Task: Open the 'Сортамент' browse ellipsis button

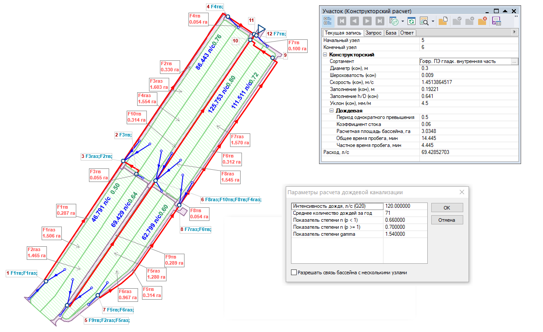Action: coord(515,62)
